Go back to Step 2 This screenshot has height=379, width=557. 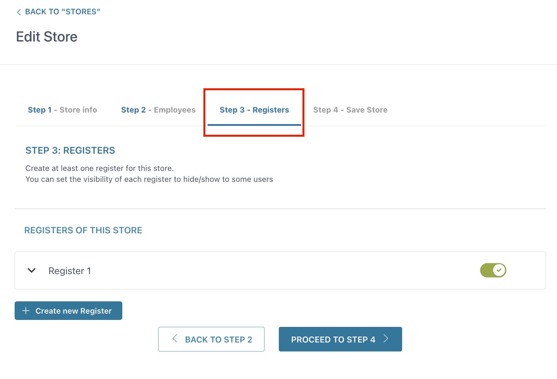coord(211,339)
